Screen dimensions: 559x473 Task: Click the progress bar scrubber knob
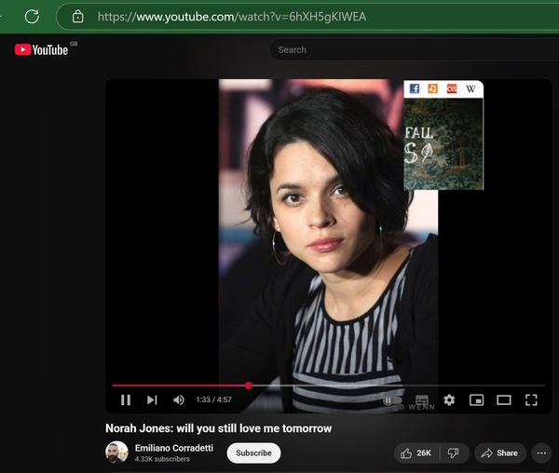pyautogui.click(x=249, y=385)
